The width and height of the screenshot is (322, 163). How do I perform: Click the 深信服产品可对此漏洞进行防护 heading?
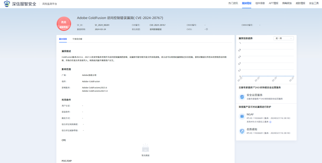(254, 107)
